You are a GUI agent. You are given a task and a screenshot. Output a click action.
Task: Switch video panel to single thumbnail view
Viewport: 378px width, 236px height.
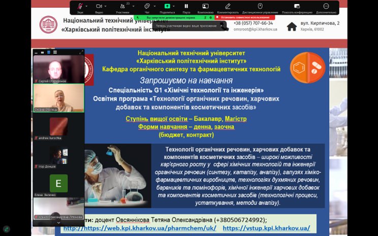pyautogui.click(x=43, y=52)
